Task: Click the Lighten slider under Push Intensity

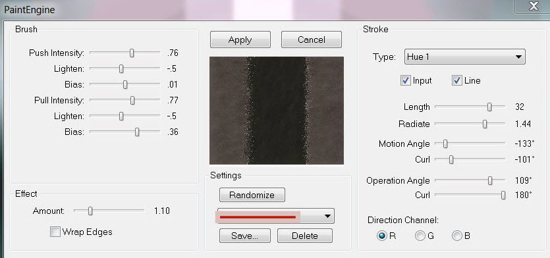Action: point(121,68)
